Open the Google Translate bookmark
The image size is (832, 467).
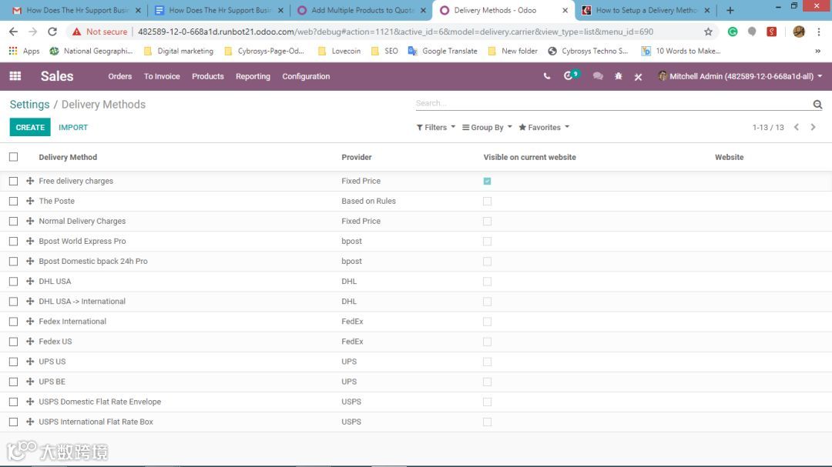click(x=442, y=51)
